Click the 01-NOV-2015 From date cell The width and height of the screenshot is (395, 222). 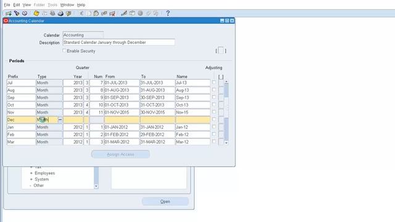tap(122, 112)
